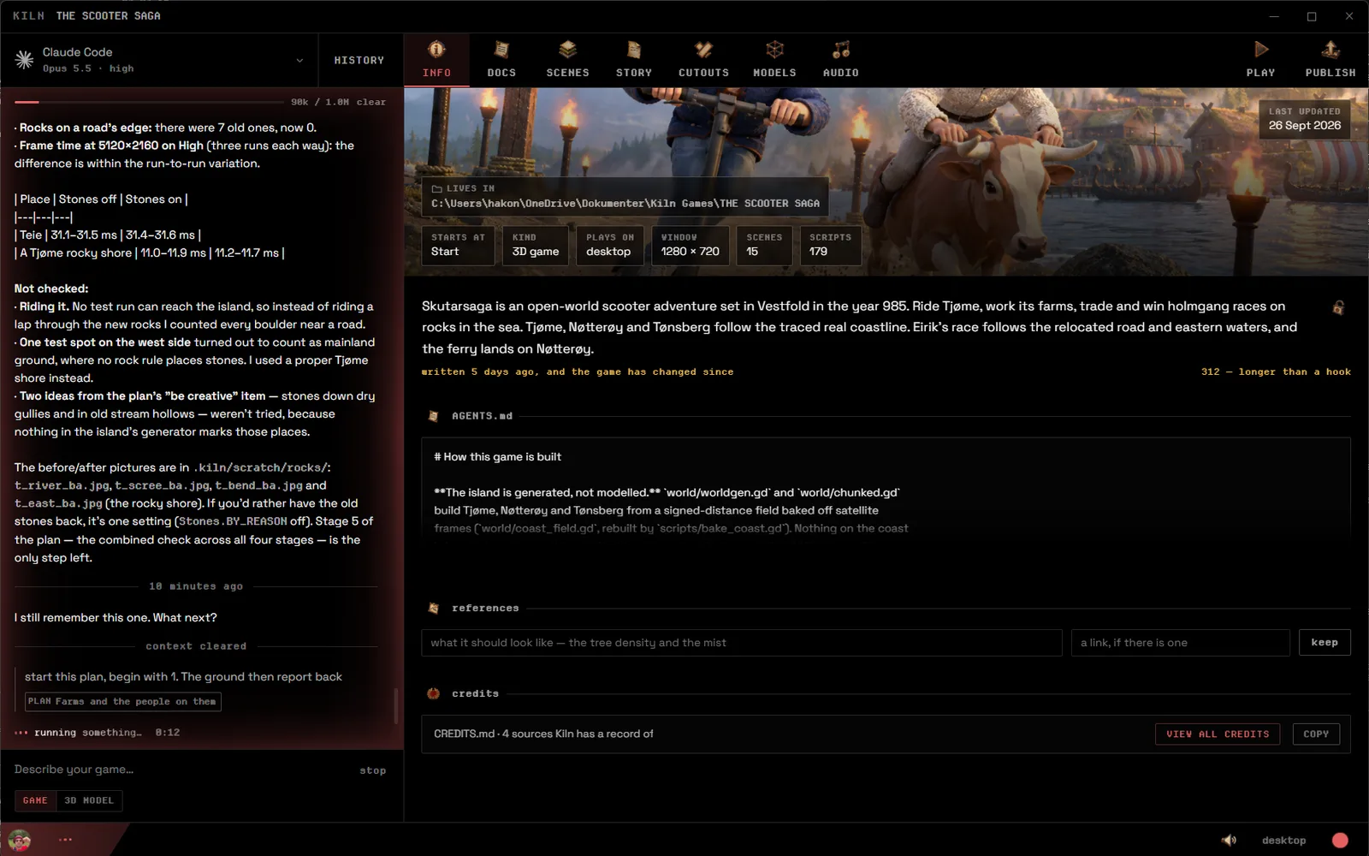Switch prompt mode to GAME

coord(35,800)
